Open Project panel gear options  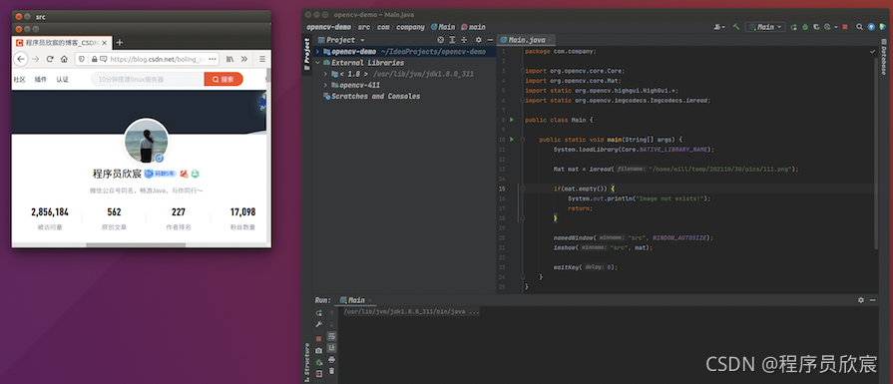click(478, 40)
